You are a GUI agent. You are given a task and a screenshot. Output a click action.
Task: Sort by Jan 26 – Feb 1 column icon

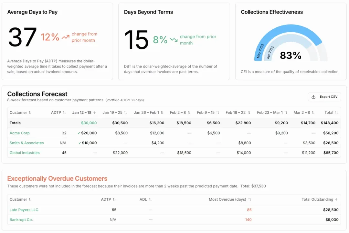[162, 113]
